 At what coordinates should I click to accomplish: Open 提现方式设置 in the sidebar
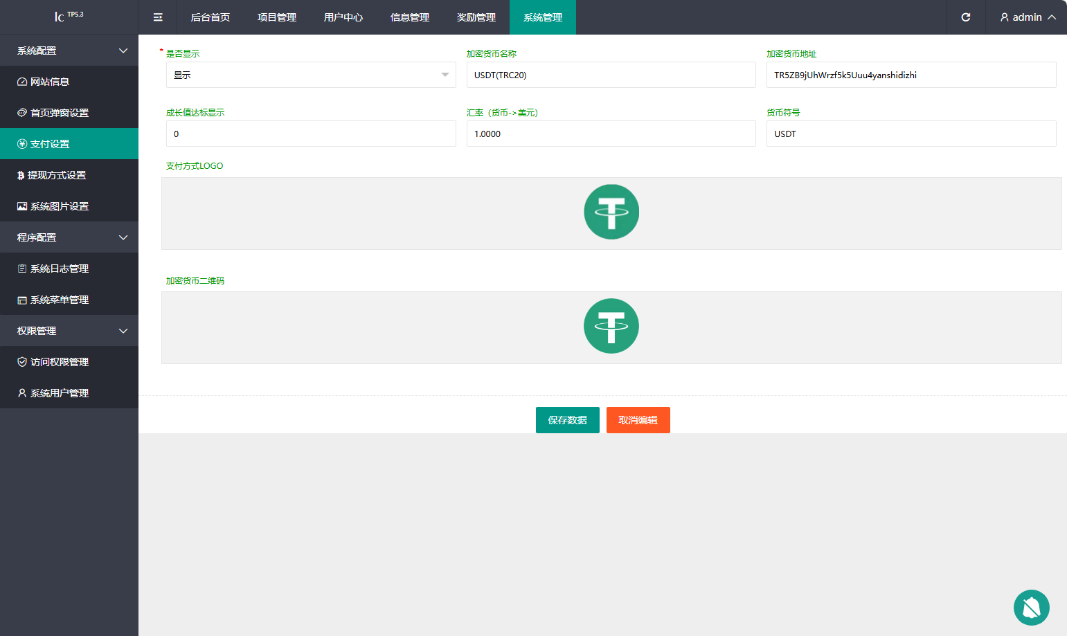click(x=69, y=175)
